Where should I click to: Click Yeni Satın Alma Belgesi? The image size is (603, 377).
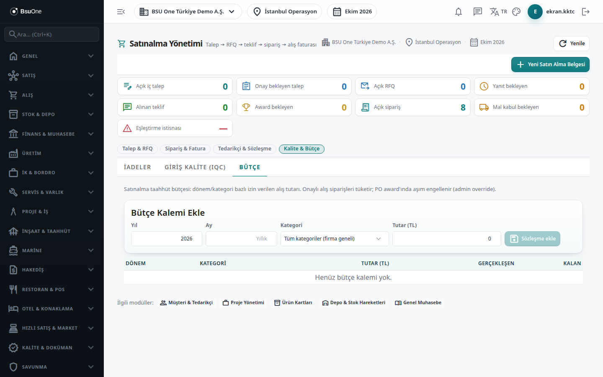pos(550,65)
